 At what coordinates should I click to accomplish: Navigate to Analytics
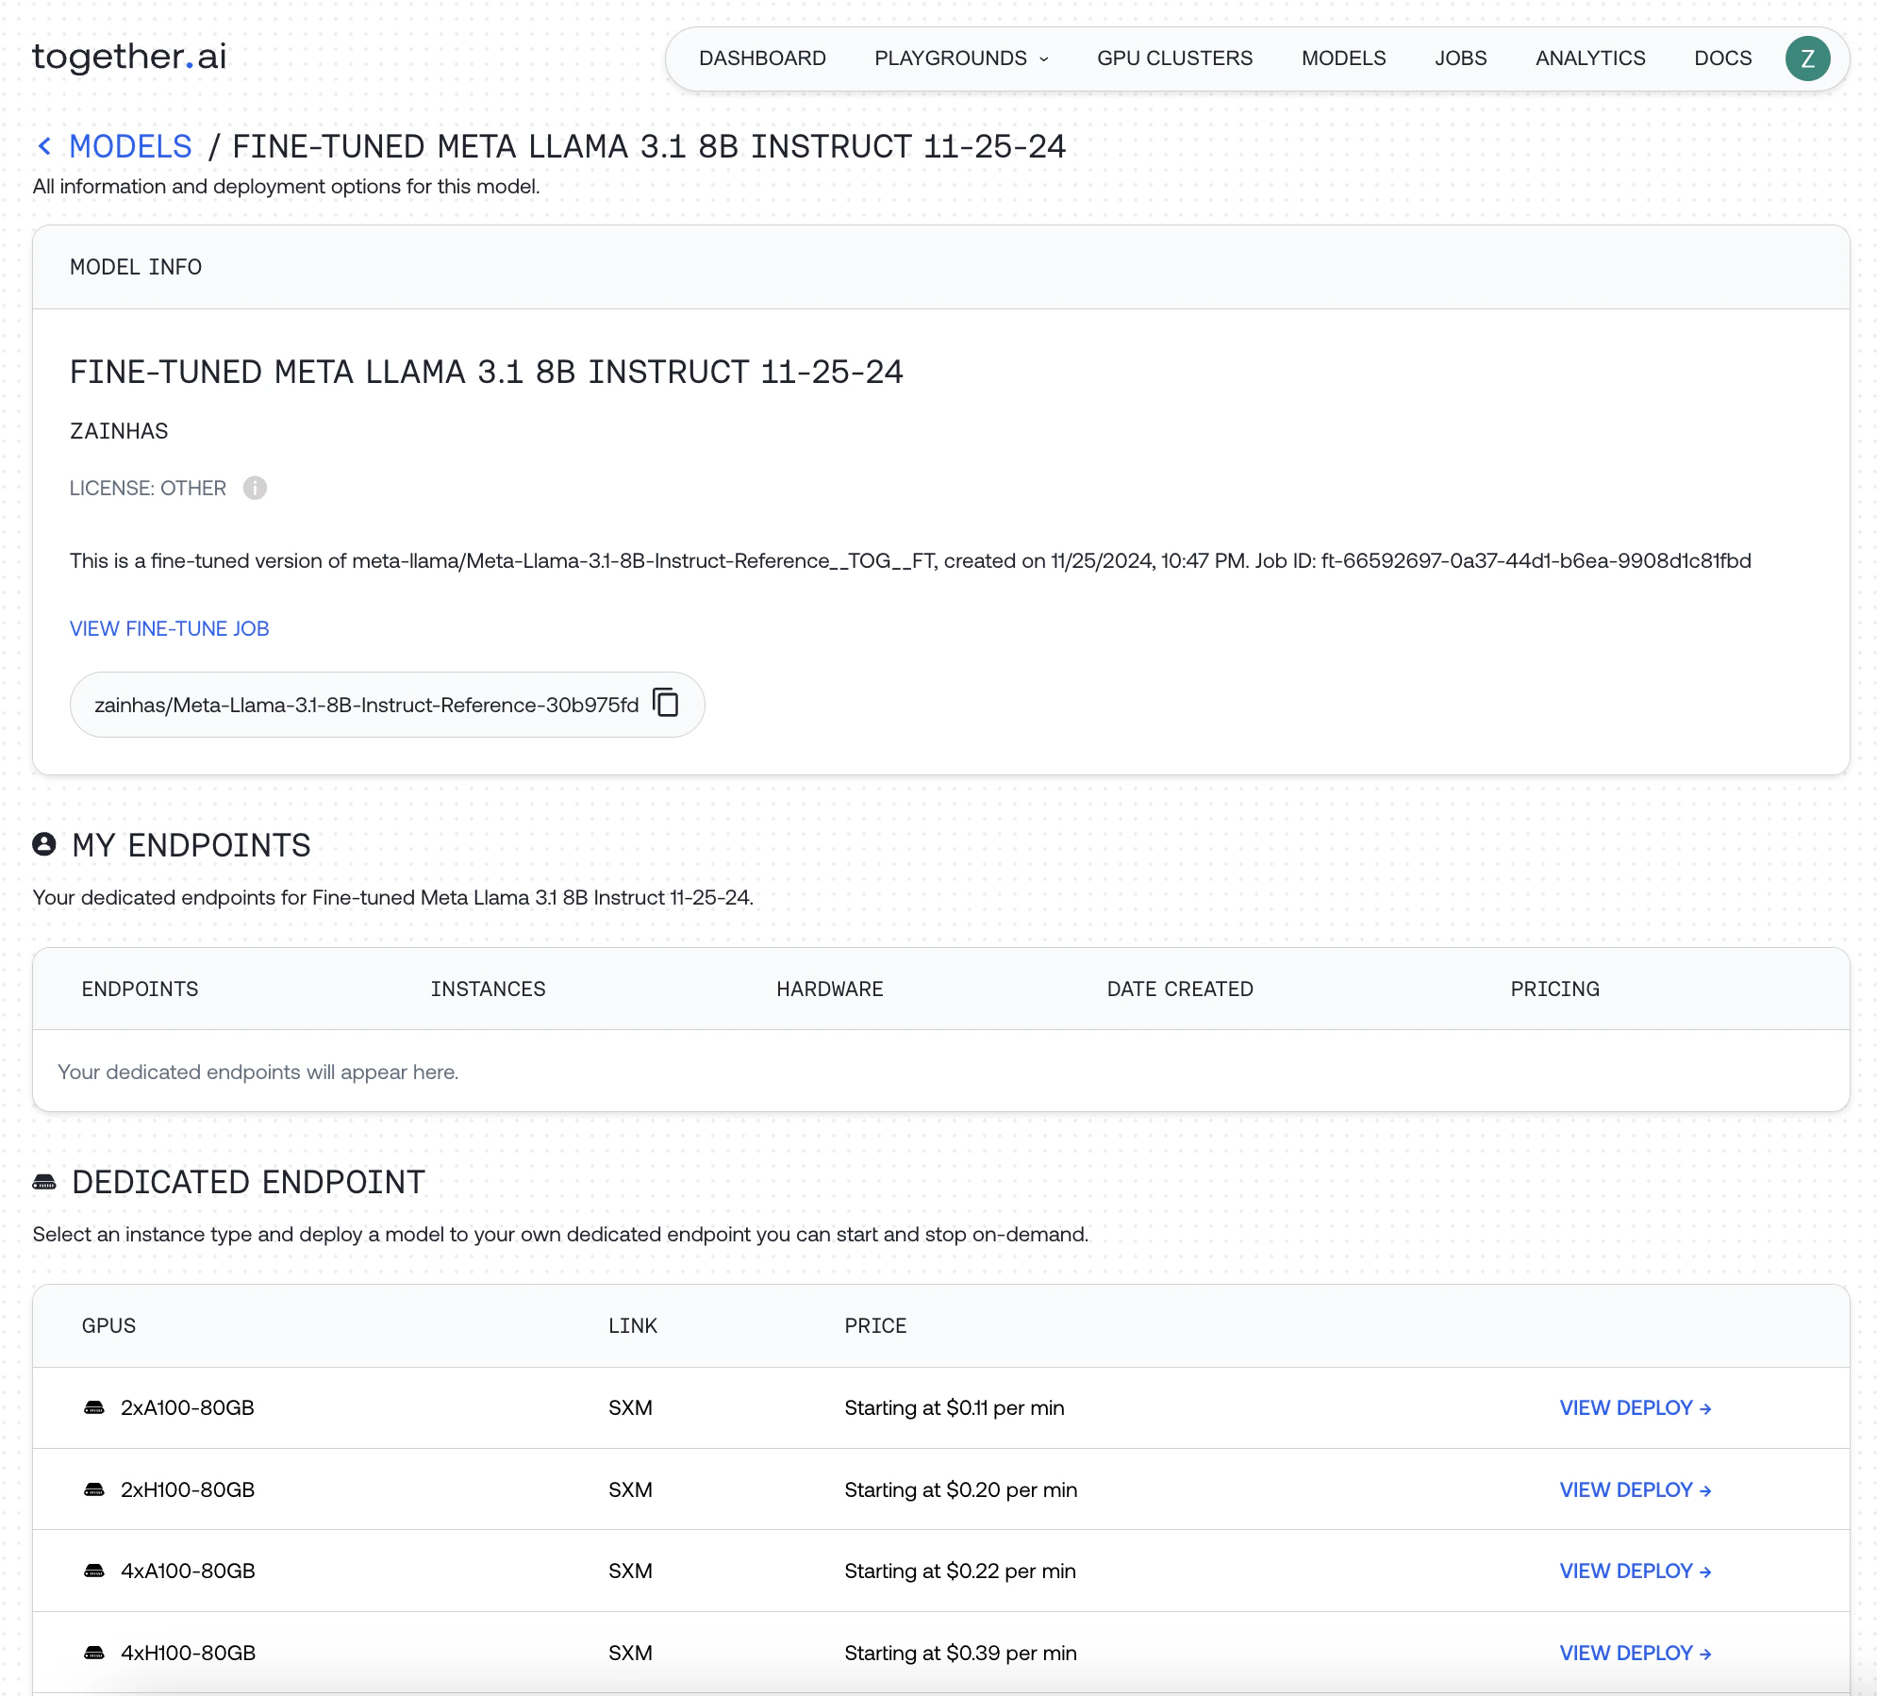coord(1590,58)
